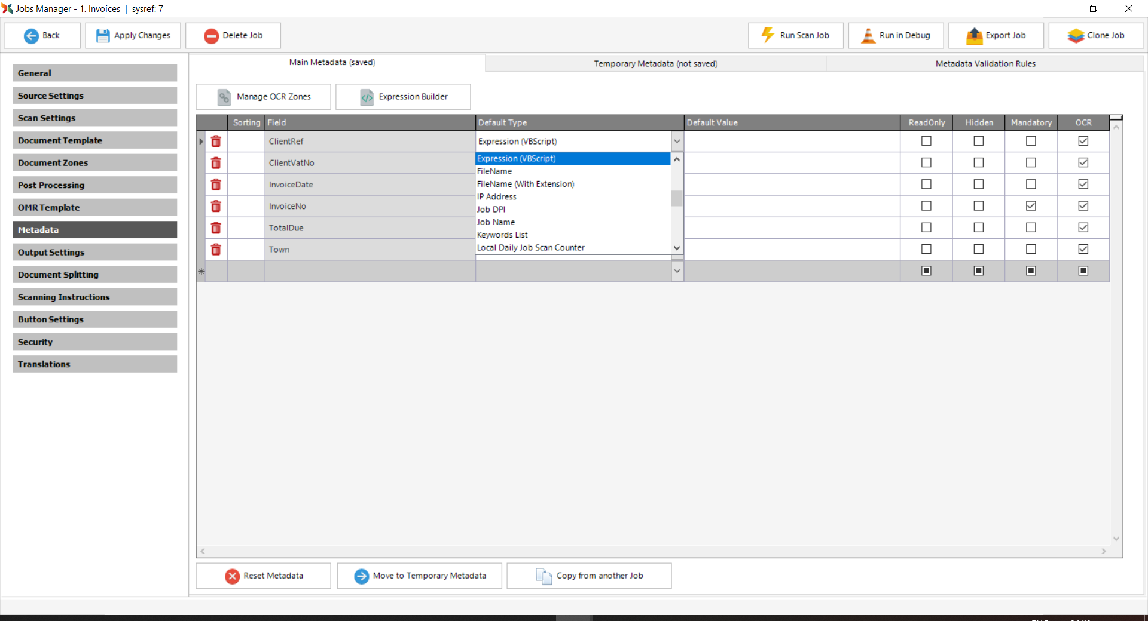Delete the InvoiceDate row using trash icon
The image size is (1148, 621).
pyautogui.click(x=216, y=185)
